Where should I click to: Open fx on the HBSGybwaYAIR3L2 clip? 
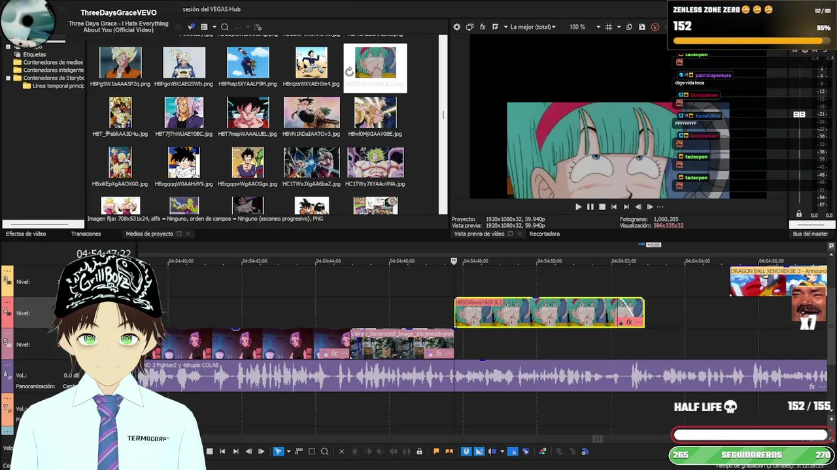point(630,322)
